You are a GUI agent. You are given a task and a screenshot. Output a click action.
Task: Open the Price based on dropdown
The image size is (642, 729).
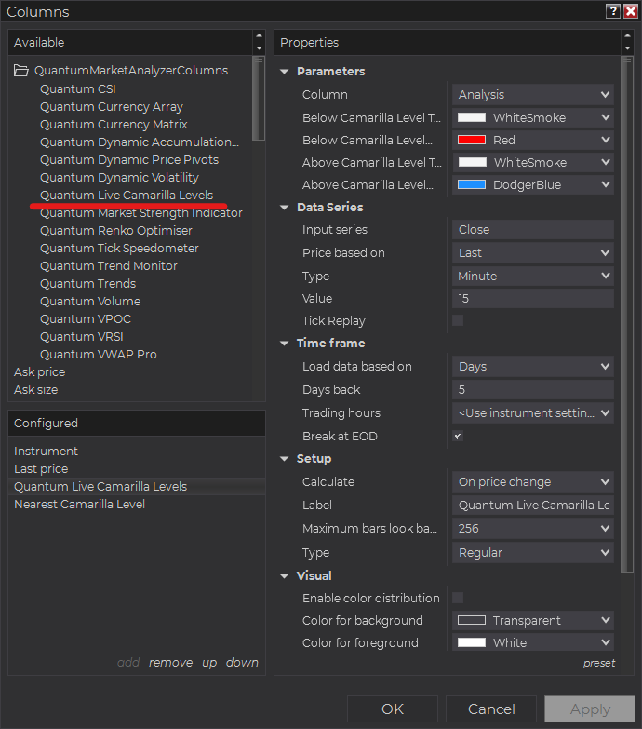point(533,252)
